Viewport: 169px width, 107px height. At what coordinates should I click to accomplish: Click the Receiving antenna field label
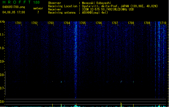coord(62,13)
